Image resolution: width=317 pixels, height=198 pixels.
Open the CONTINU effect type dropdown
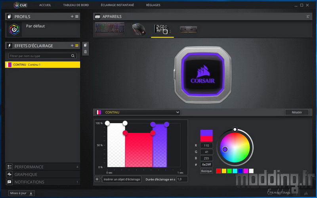(x=138, y=112)
